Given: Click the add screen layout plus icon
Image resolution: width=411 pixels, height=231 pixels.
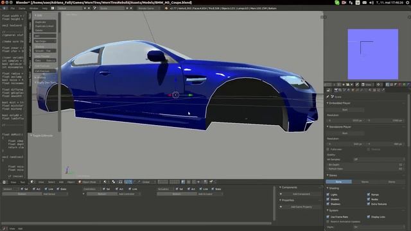Looking at the screenshot, I should click(85, 8).
